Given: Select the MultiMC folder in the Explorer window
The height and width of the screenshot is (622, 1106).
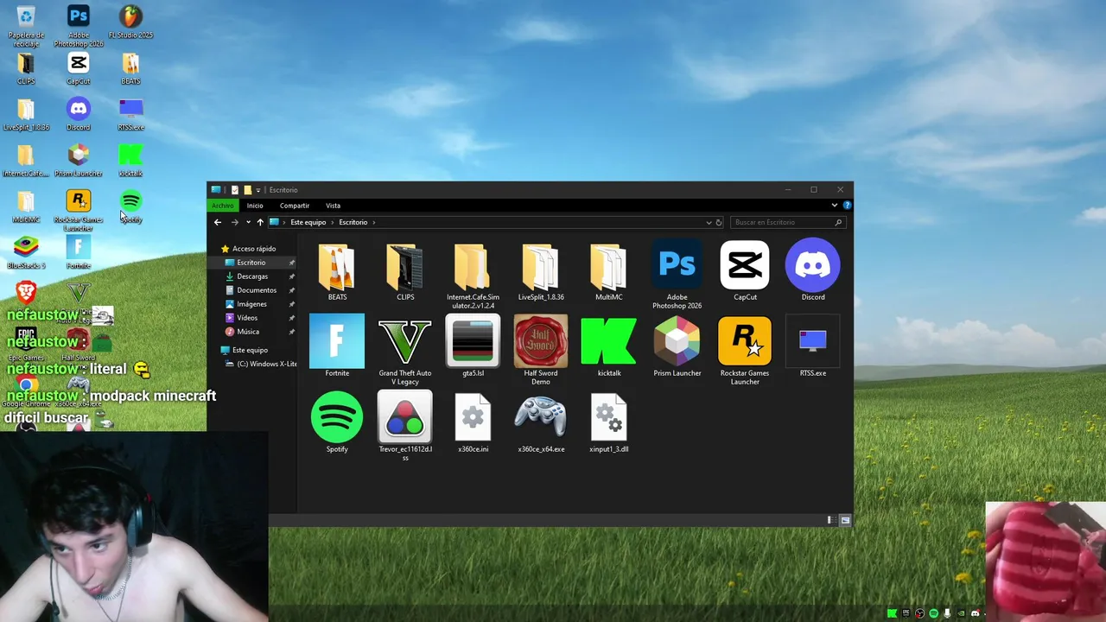Looking at the screenshot, I should coord(608,272).
